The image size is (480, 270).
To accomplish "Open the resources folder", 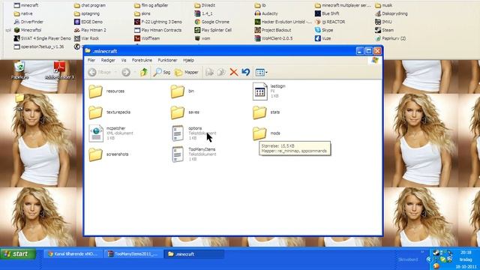I will pyautogui.click(x=106, y=91).
